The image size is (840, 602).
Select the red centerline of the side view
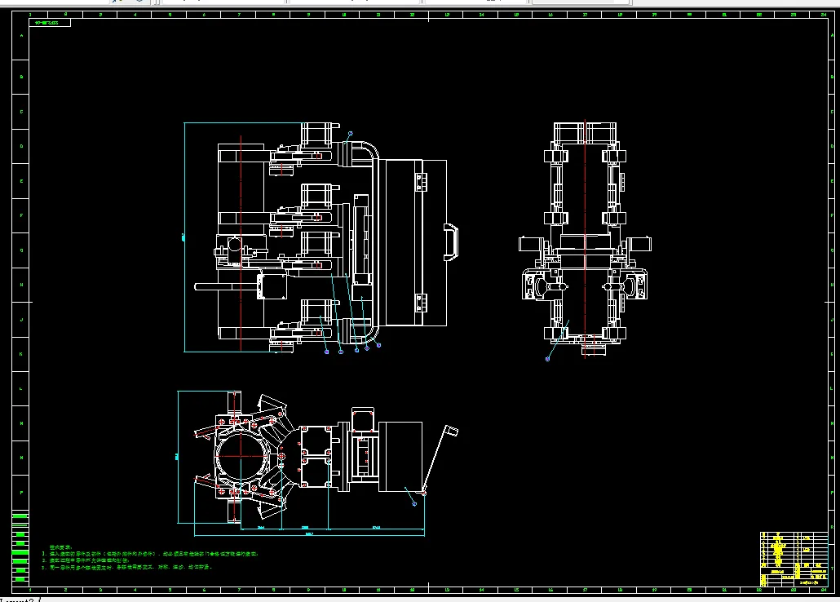585,238
